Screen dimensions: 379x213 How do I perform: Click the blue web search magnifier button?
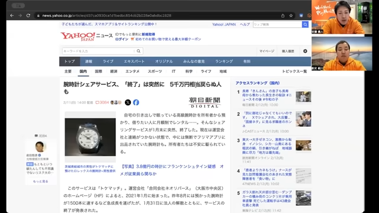tap(305, 24)
